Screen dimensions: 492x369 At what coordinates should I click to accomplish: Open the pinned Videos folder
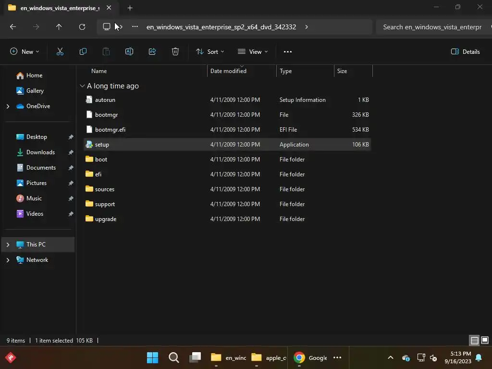[x=35, y=214]
